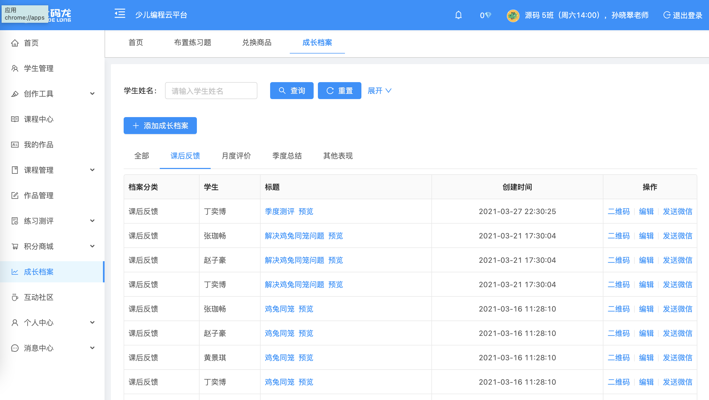The width and height of the screenshot is (709, 400).
Task: Click the 我的作品 card icon
Action: [15, 145]
